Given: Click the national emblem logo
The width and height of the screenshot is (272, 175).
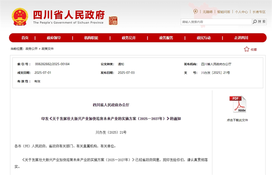Looking at the screenshot, I should click(20, 17).
